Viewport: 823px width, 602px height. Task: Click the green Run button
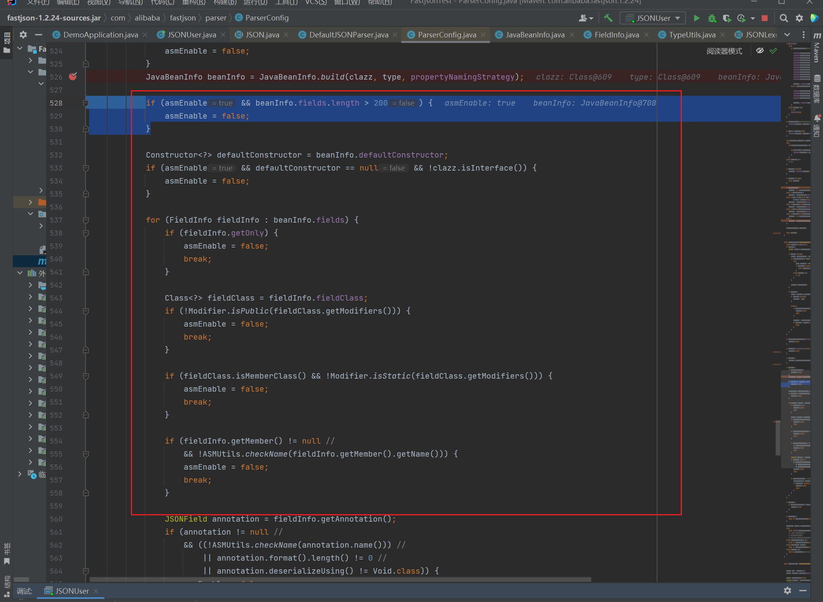point(696,18)
